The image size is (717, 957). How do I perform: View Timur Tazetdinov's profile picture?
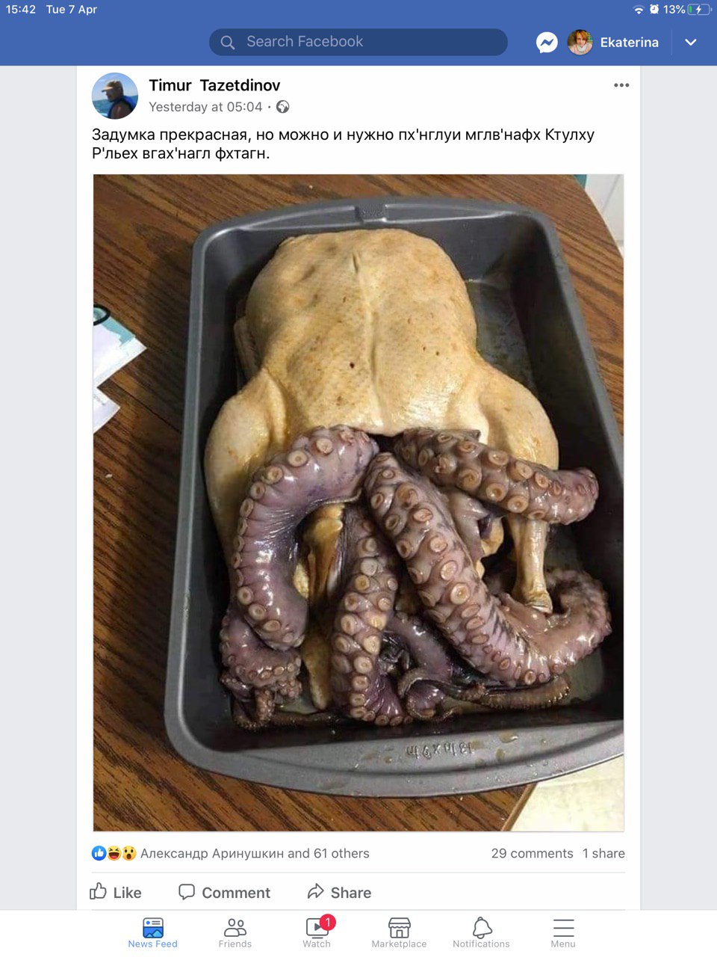[x=115, y=96]
